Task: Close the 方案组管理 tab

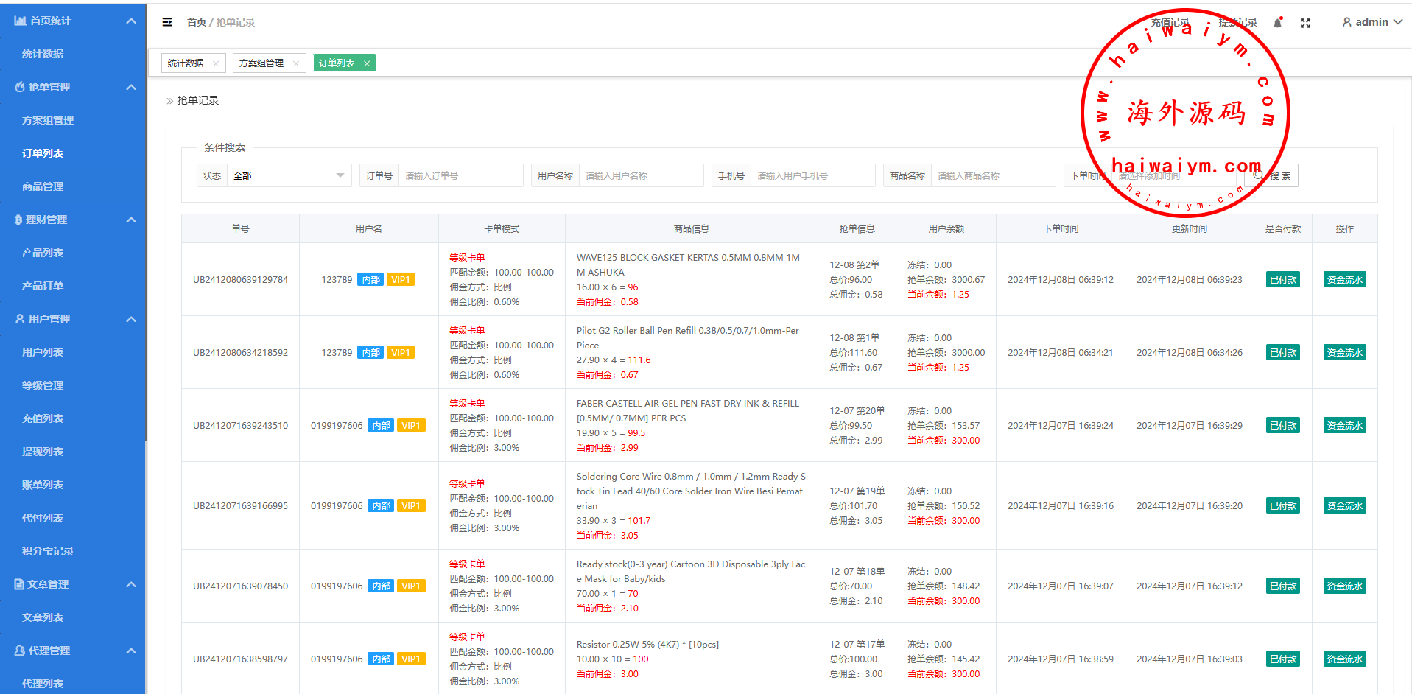Action: pos(296,63)
